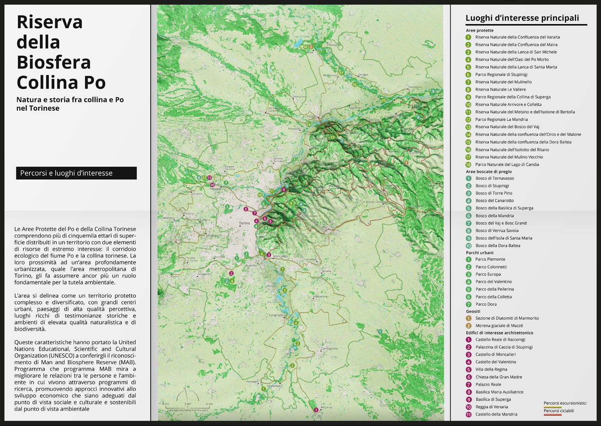Click brown marker 2 beside Mazzè
Image resolution: width=601 pixels, height=426 pixels.
(311, 47)
